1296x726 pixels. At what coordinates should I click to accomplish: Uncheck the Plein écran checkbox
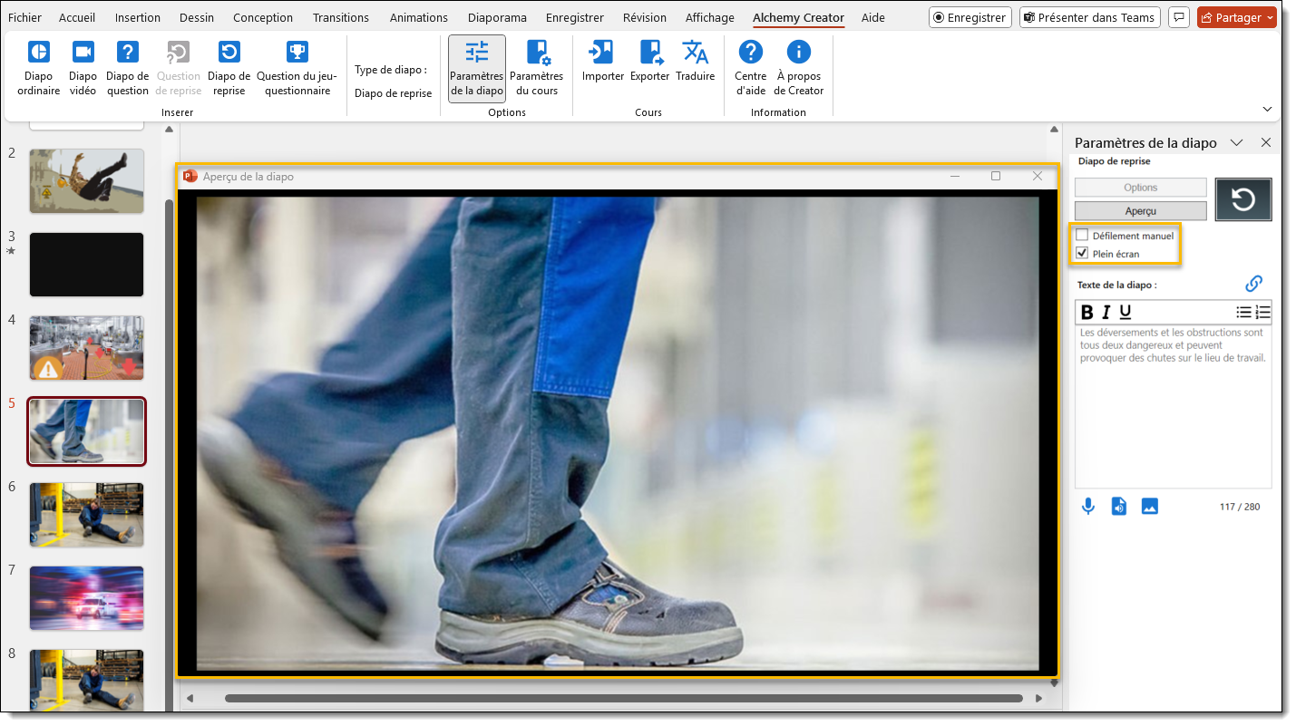1082,254
